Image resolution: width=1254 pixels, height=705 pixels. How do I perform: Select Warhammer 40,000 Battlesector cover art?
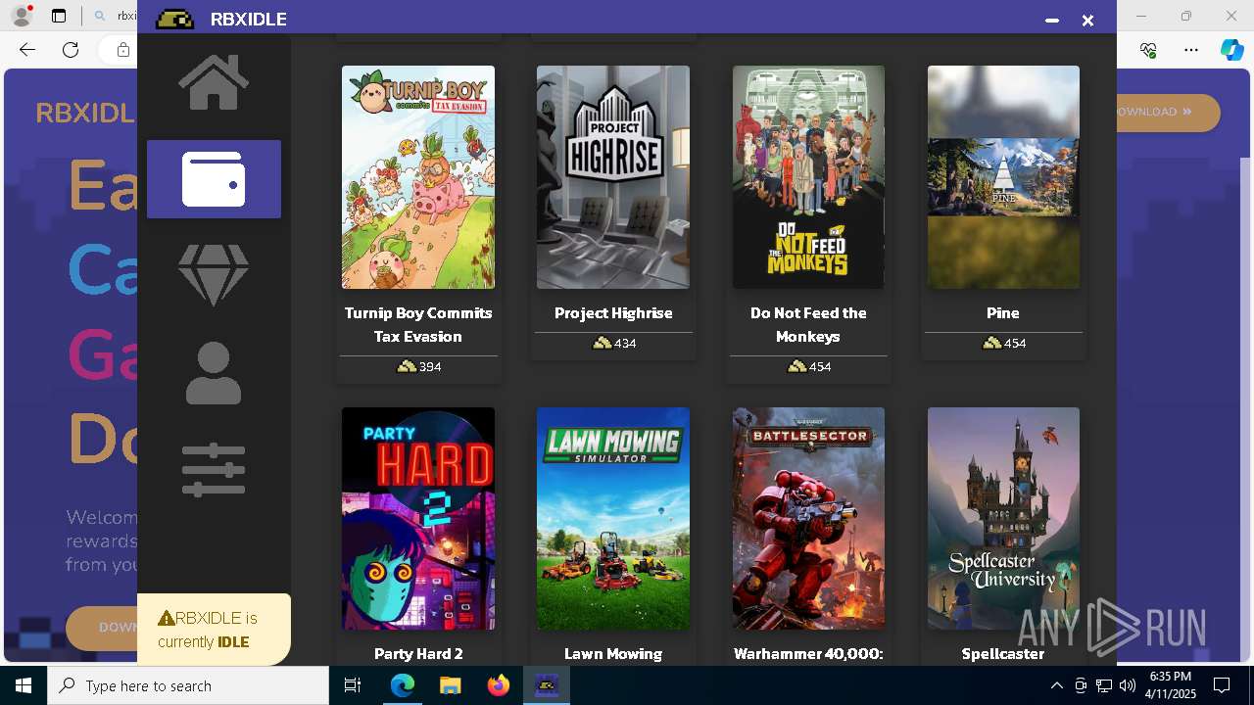[x=808, y=518]
